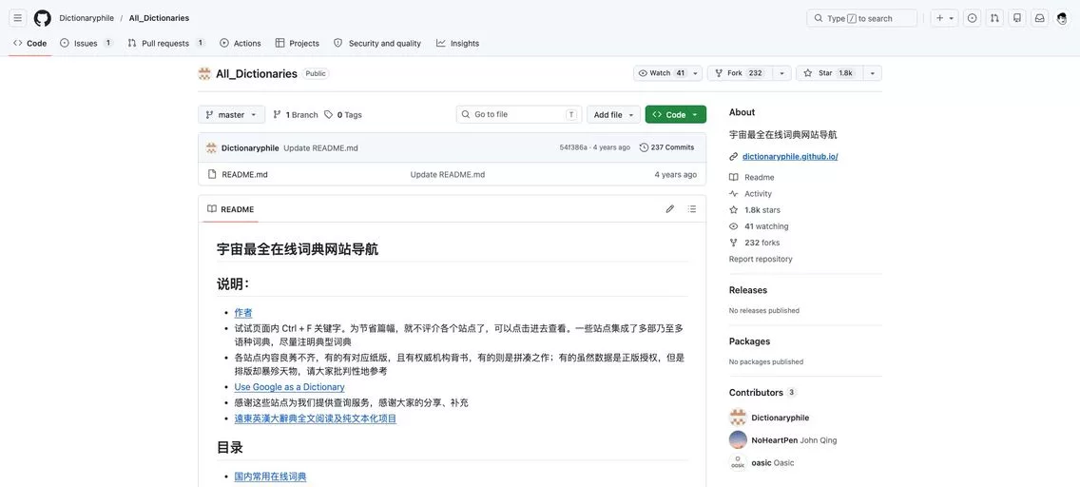Open the create new plus dropdown
1080x487 pixels.
pyautogui.click(x=944, y=19)
